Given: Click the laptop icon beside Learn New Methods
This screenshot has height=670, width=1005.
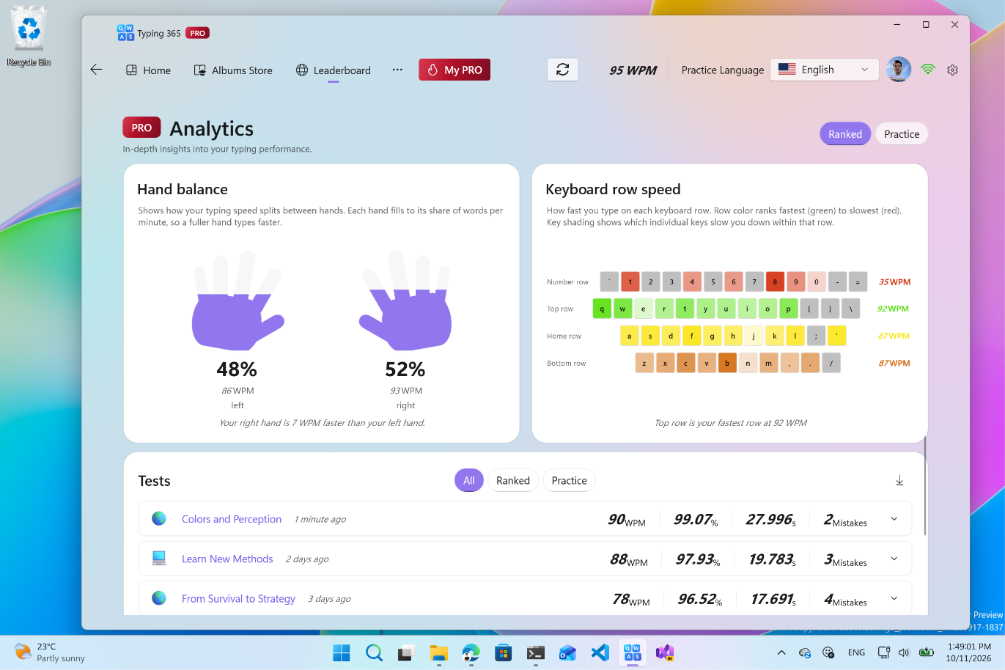Looking at the screenshot, I should 159,559.
